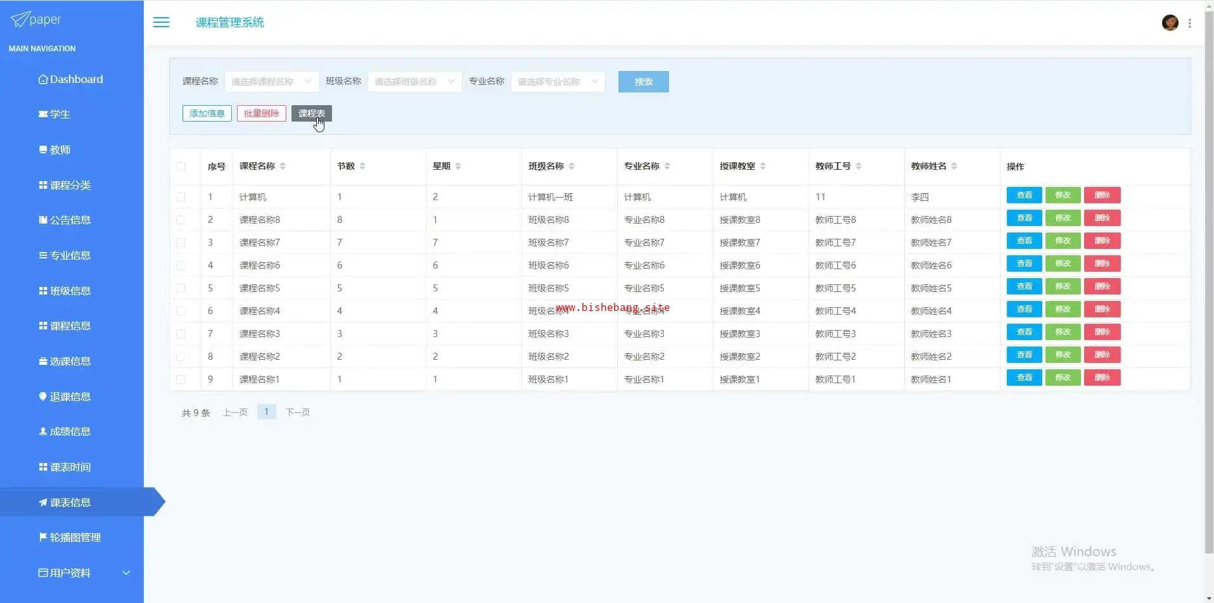
Task: Open the user avatar in top bar
Action: pyautogui.click(x=1170, y=23)
